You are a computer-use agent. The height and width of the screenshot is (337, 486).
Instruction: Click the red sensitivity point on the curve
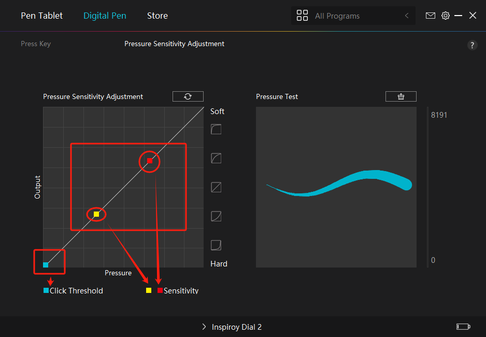pyautogui.click(x=149, y=161)
